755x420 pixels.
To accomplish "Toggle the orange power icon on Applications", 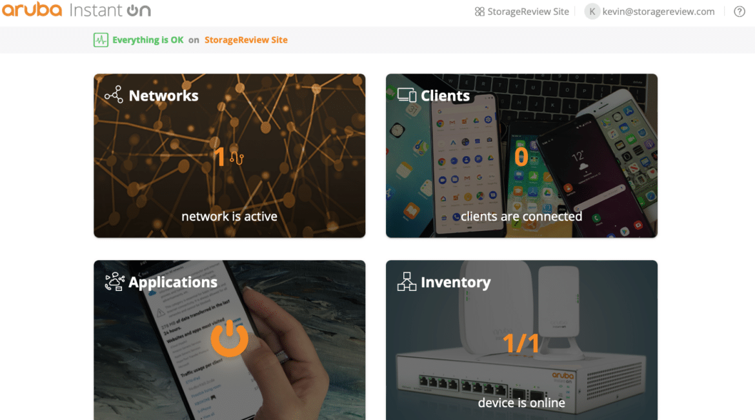I will [x=230, y=338].
